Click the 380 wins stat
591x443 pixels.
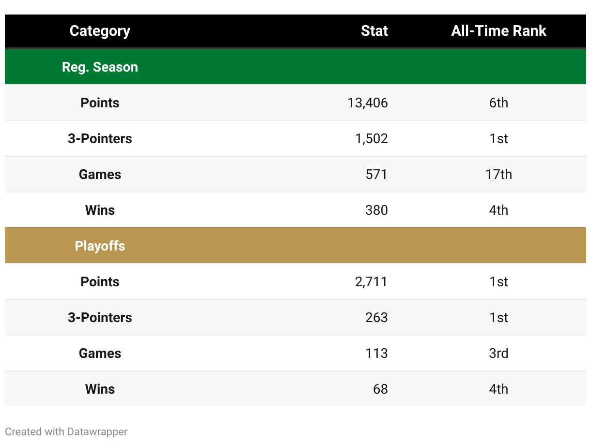(377, 210)
